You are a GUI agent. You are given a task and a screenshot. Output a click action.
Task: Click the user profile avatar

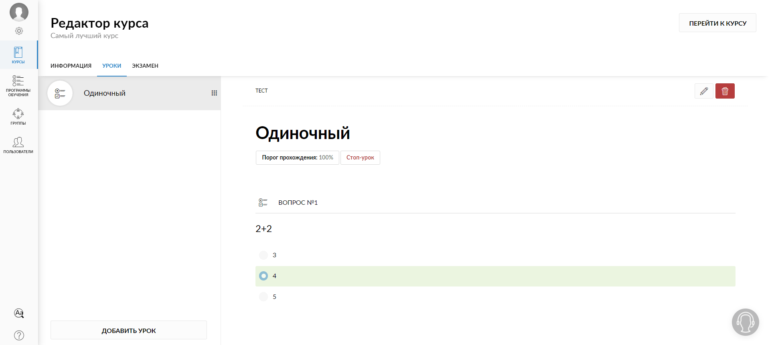[x=19, y=12]
